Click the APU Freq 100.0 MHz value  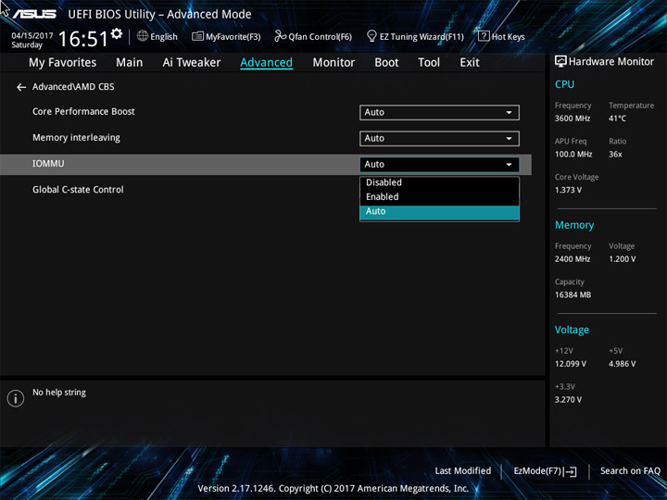coord(573,155)
